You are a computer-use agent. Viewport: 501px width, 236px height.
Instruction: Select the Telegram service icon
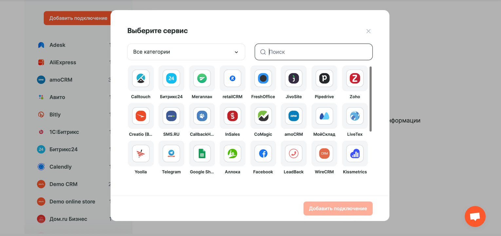171,154
